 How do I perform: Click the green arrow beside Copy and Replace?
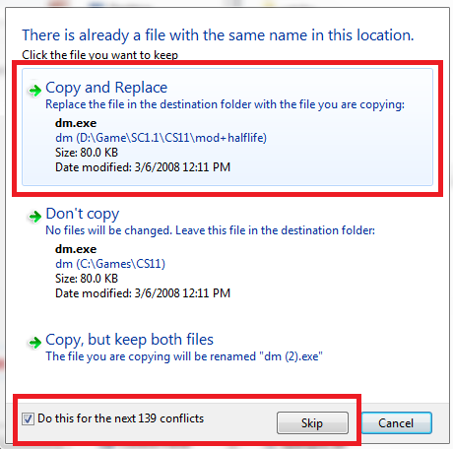pyautogui.click(x=35, y=90)
